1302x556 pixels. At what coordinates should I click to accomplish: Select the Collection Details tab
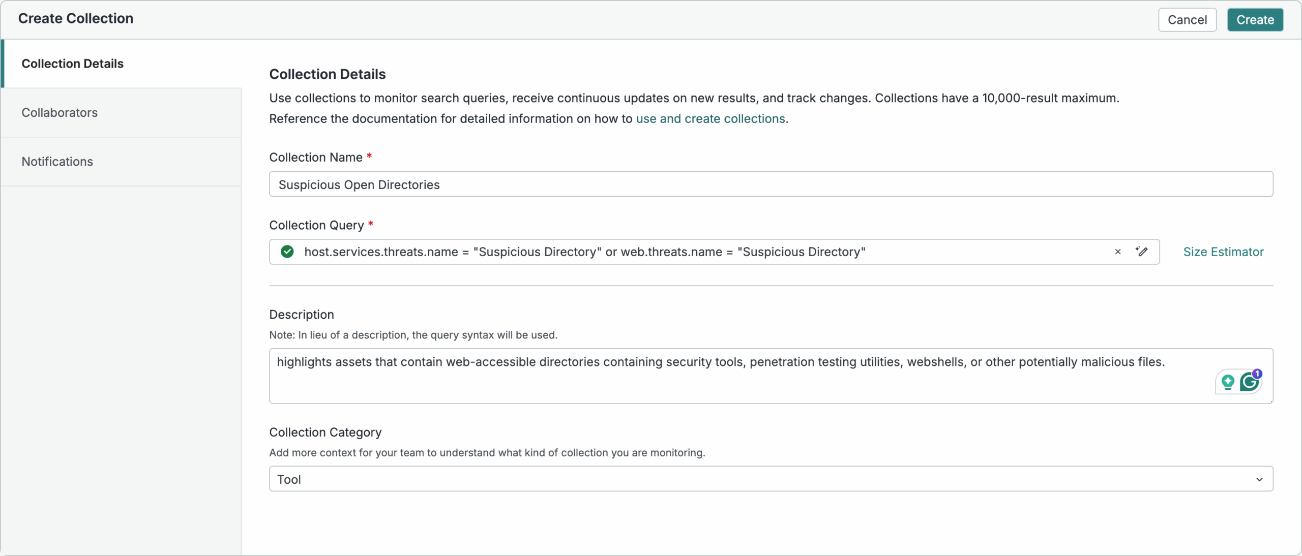(73, 63)
